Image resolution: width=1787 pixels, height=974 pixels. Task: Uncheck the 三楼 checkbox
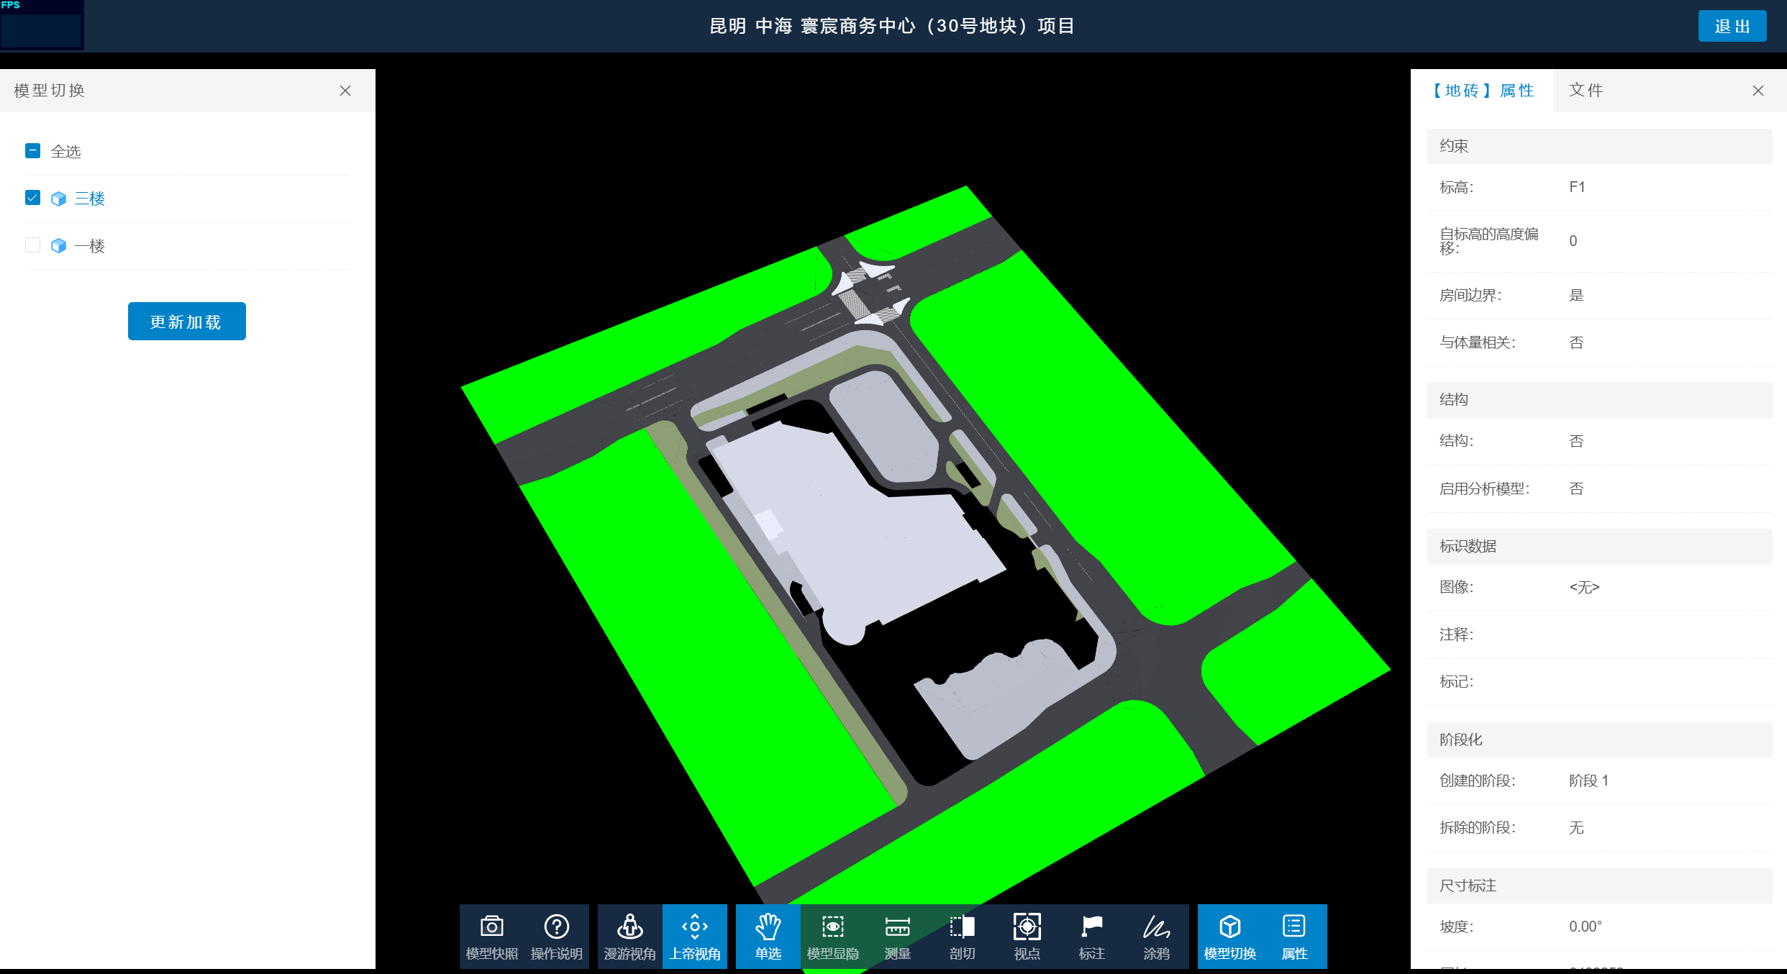tap(32, 197)
